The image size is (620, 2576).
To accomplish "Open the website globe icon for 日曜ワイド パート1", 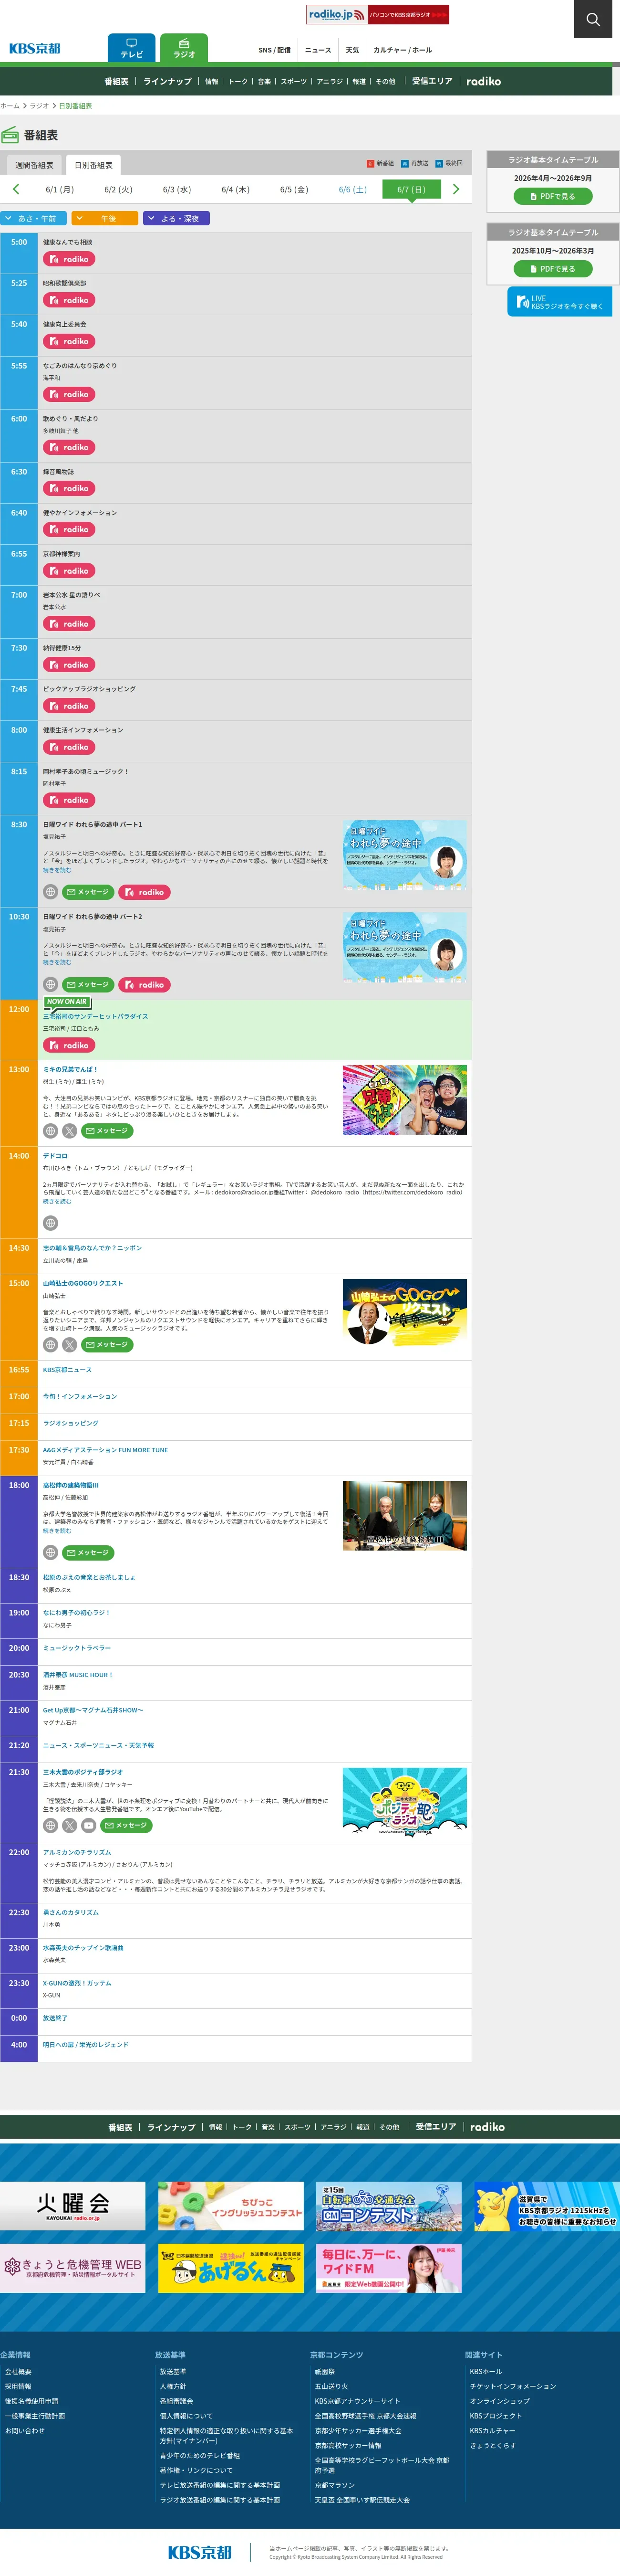I will [50, 892].
